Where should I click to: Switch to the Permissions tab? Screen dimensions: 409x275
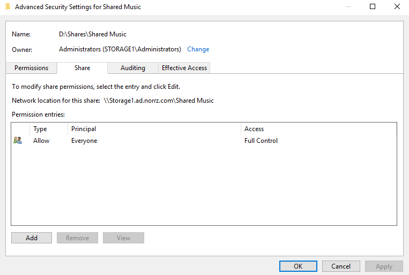31,68
